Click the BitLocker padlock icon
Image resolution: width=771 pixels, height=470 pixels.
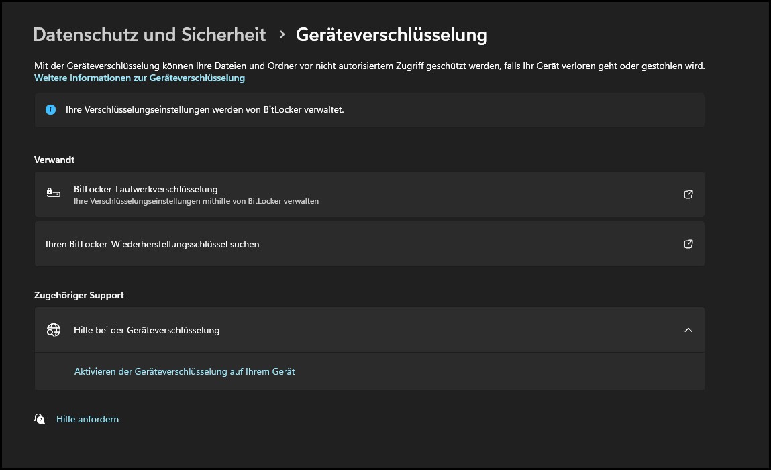click(x=53, y=193)
